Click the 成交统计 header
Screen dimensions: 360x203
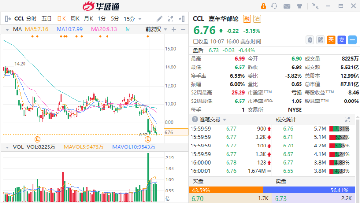click(x=286, y=119)
